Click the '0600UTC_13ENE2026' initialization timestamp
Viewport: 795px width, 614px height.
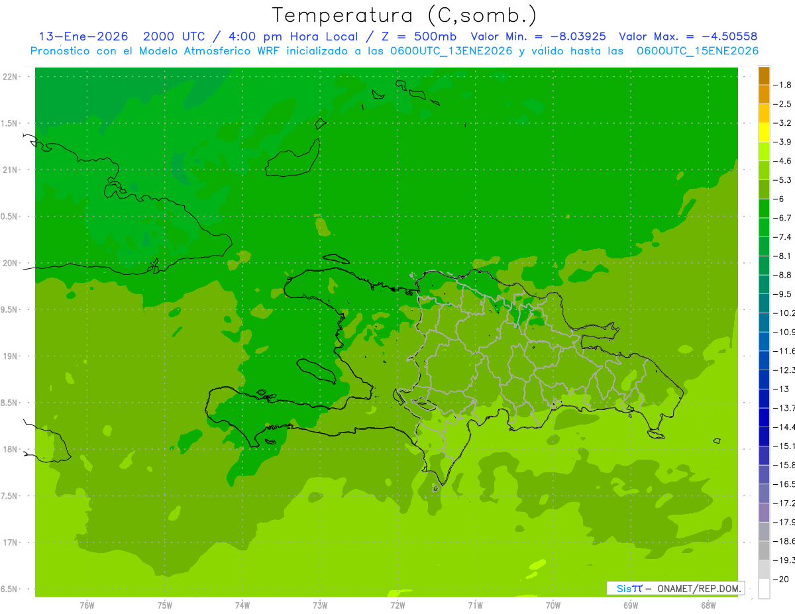451,51
